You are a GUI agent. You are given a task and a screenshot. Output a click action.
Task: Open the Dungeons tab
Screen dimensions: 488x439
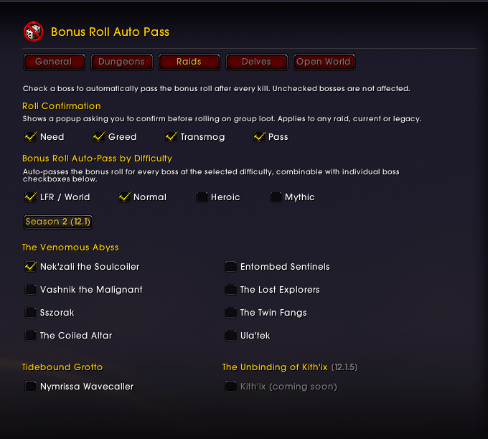(x=122, y=62)
